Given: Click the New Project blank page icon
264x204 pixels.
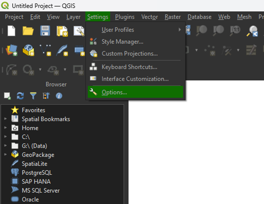Looking at the screenshot, I should [12, 31].
